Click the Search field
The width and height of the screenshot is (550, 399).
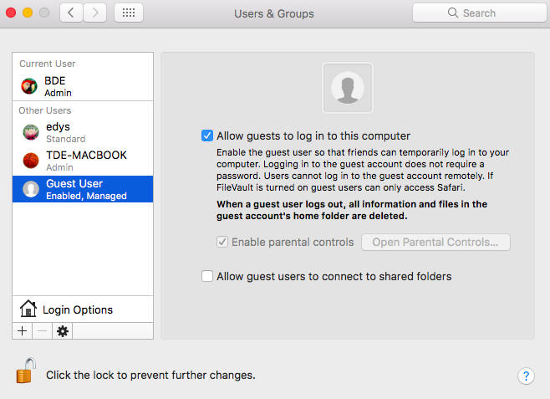[x=479, y=13]
